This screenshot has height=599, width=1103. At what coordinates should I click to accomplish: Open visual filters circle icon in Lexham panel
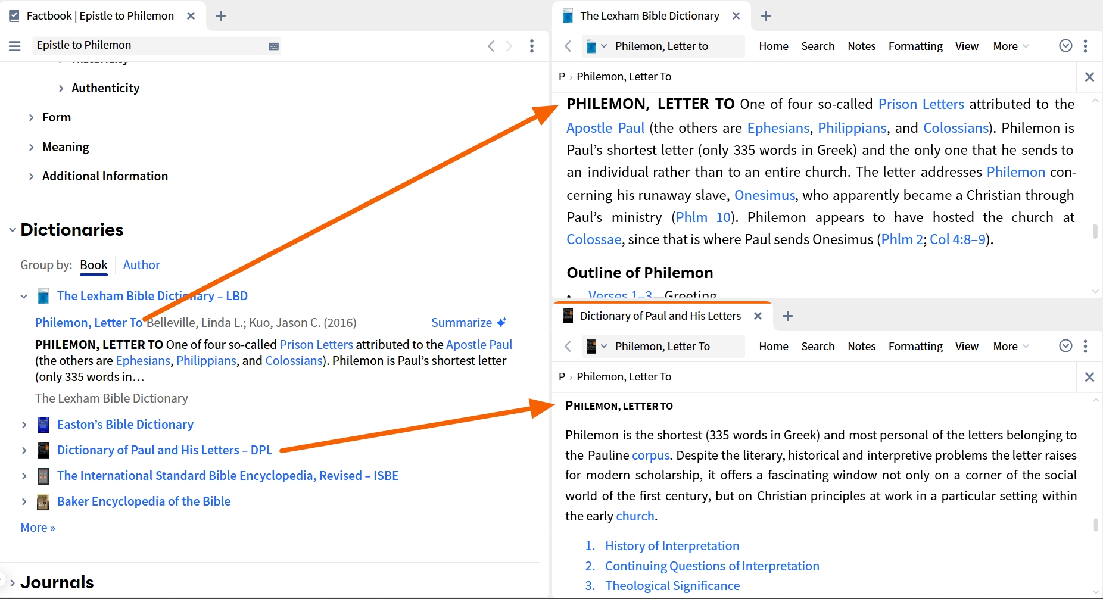point(1065,46)
